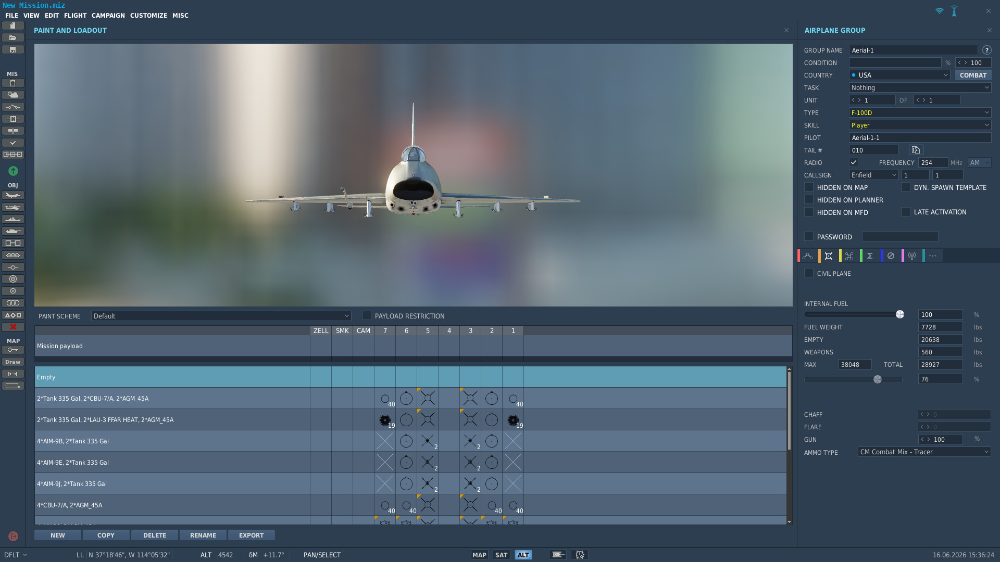Click the EXPORT payload button
1000x562 pixels.
coord(251,535)
